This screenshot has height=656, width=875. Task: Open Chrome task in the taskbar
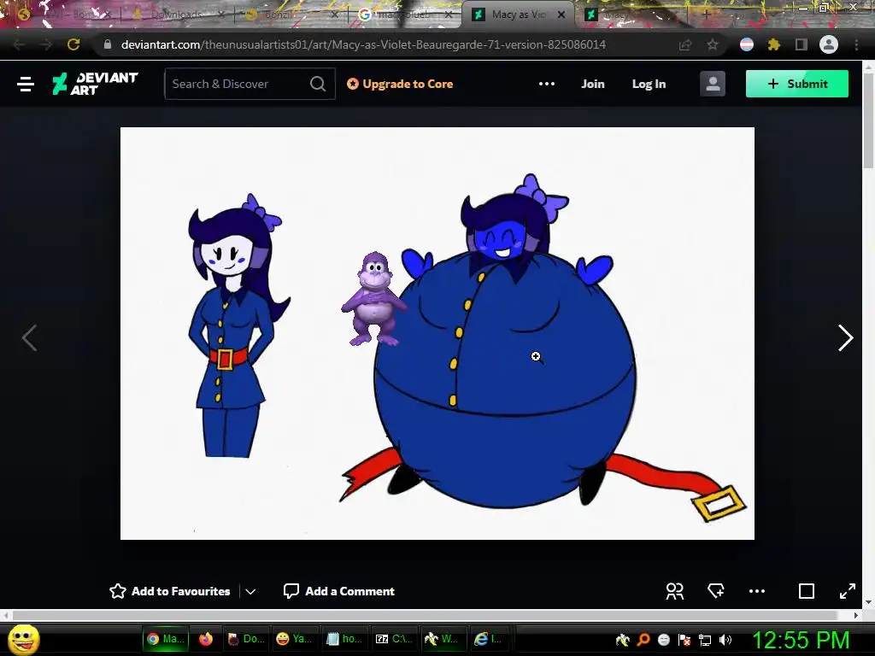tap(165, 639)
